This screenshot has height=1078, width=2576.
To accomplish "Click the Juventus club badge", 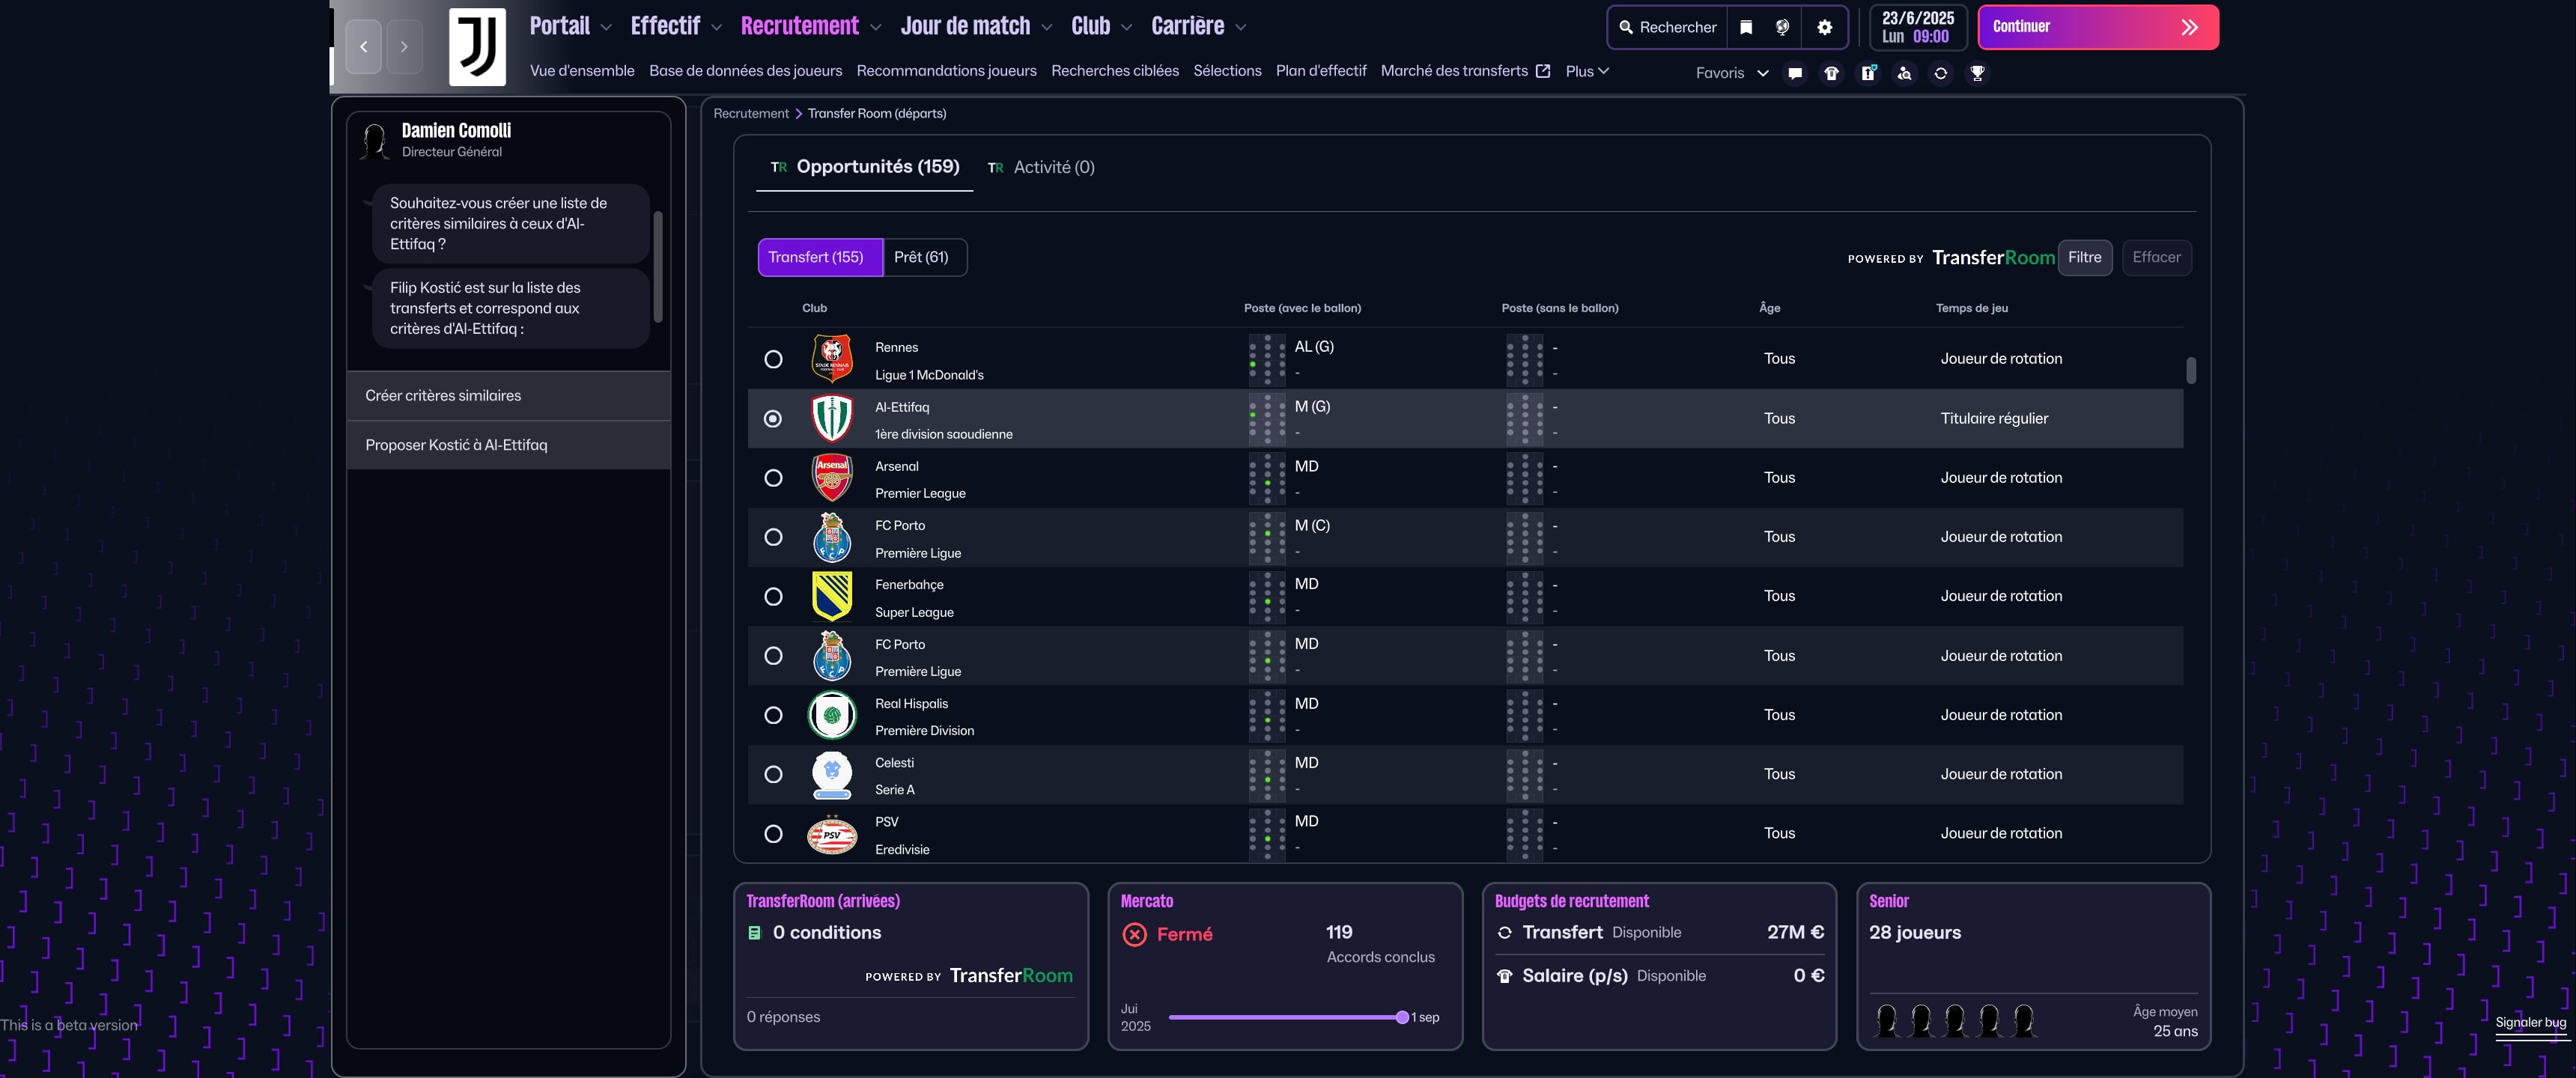I will point(477,46).
